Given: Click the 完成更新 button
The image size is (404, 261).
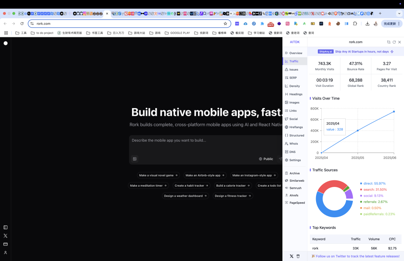Looking at the screenshot, I should [391, 24].
